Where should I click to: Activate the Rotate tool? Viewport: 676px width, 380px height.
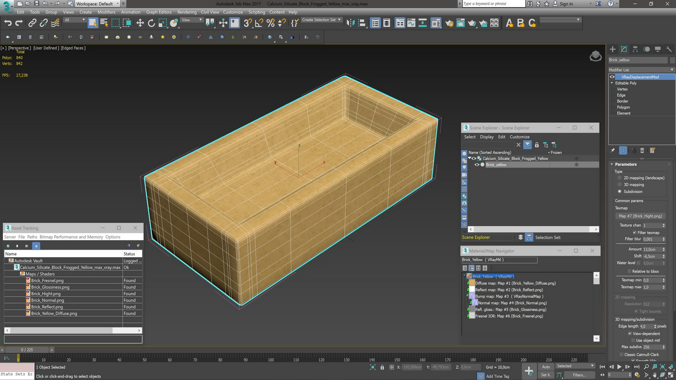coord(151,23)
